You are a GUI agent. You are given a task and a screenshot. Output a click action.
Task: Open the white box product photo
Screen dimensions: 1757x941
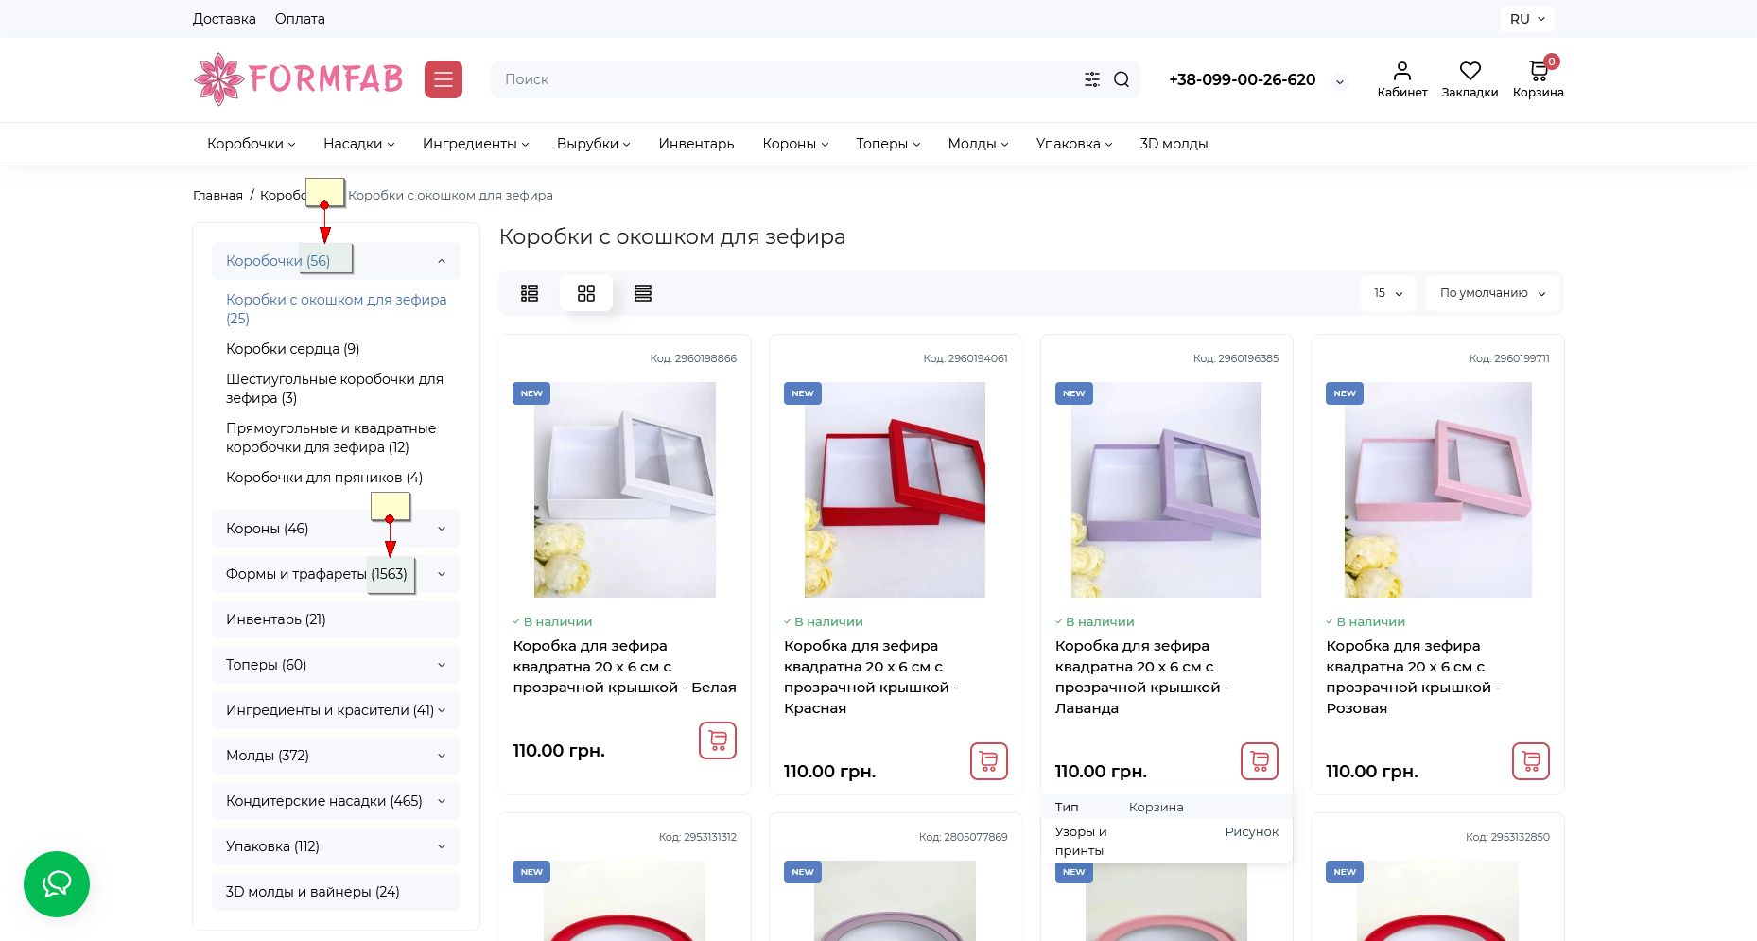pos(625,490)
